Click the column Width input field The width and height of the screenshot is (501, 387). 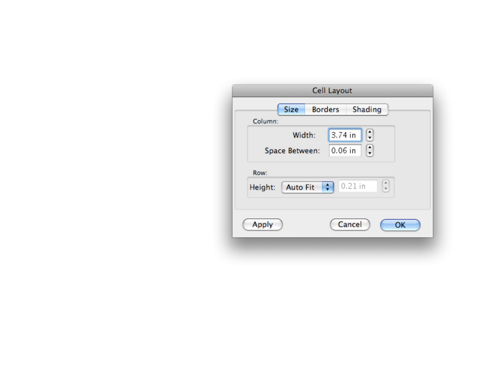[345, 135]
